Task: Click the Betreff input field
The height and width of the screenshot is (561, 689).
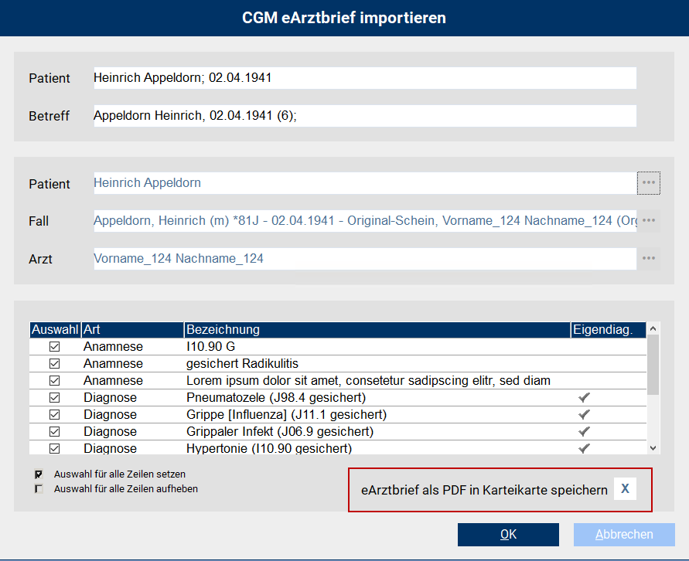Action: click(x=363, y=116)
